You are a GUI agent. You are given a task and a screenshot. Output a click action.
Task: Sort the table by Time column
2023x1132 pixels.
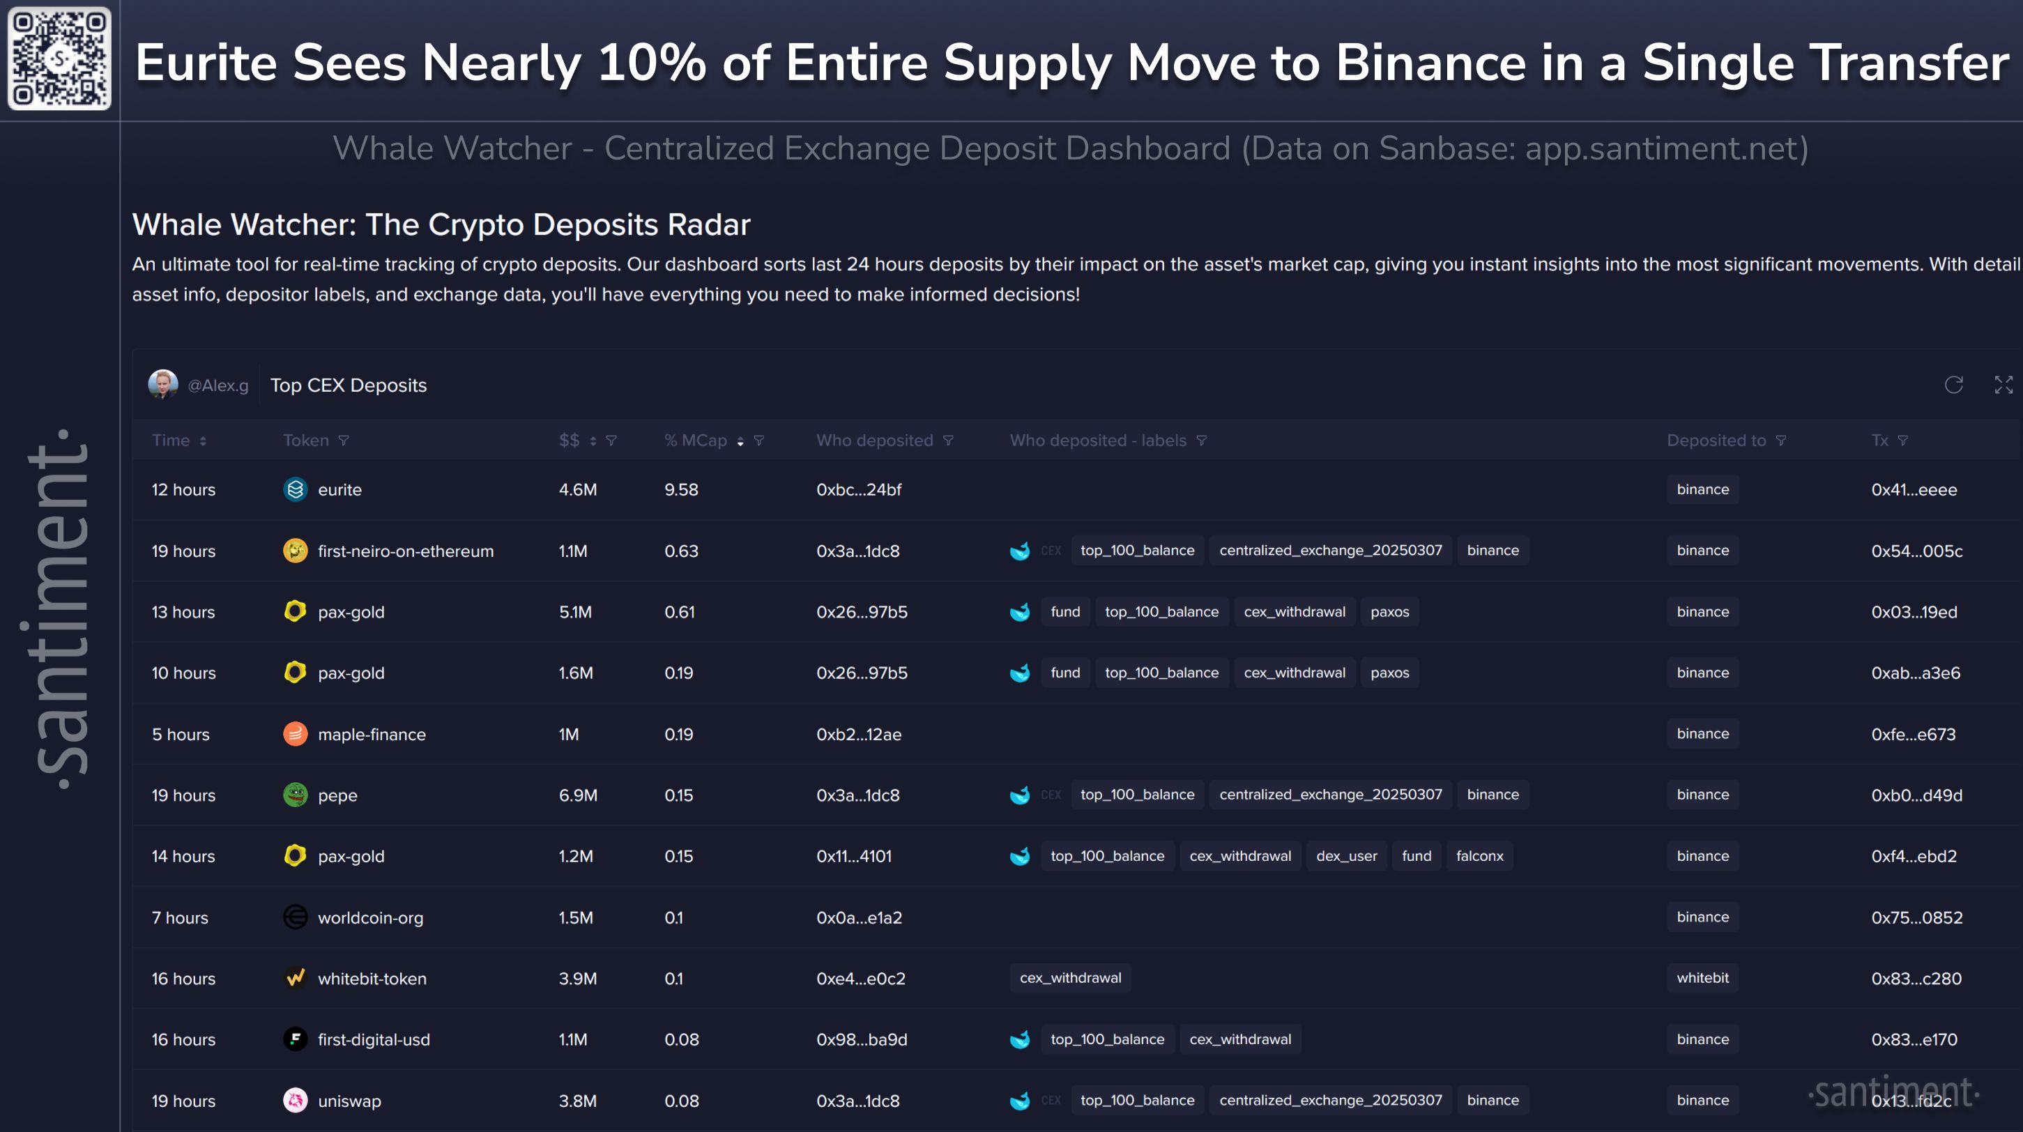coord(203,441)
